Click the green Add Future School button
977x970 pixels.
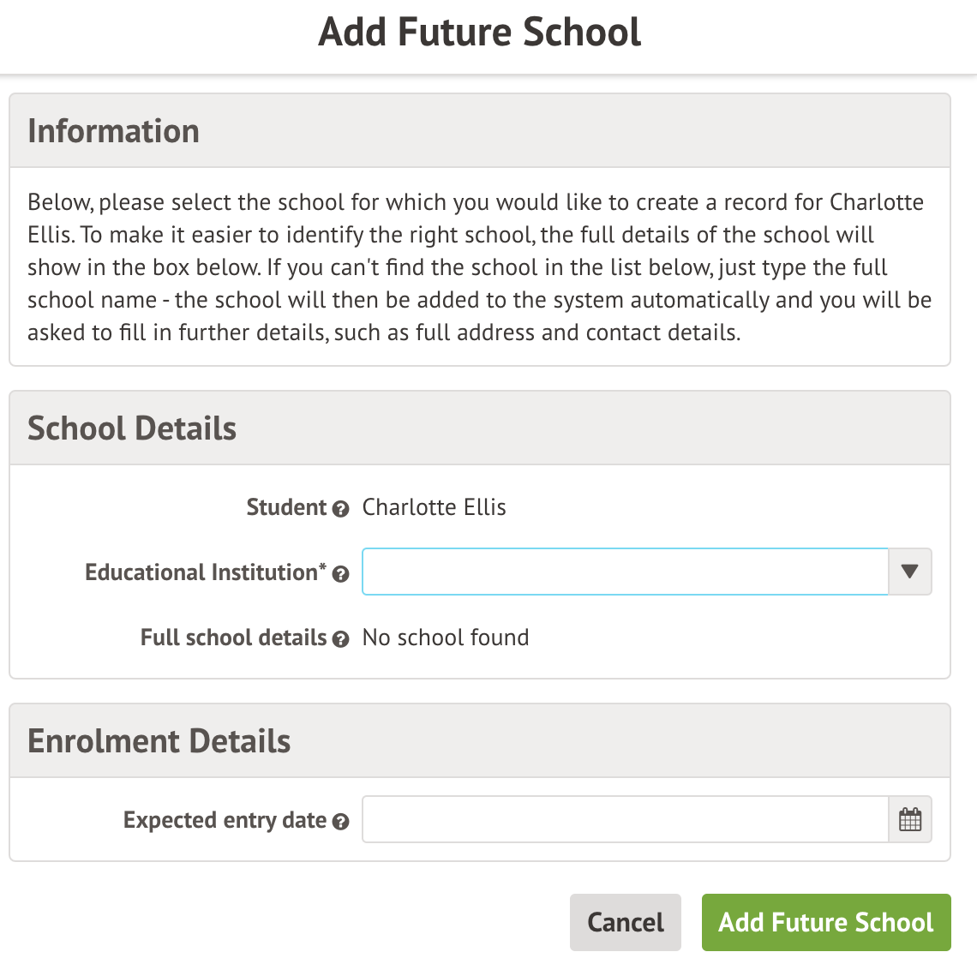pyautogui.click(x=826, y=922)
